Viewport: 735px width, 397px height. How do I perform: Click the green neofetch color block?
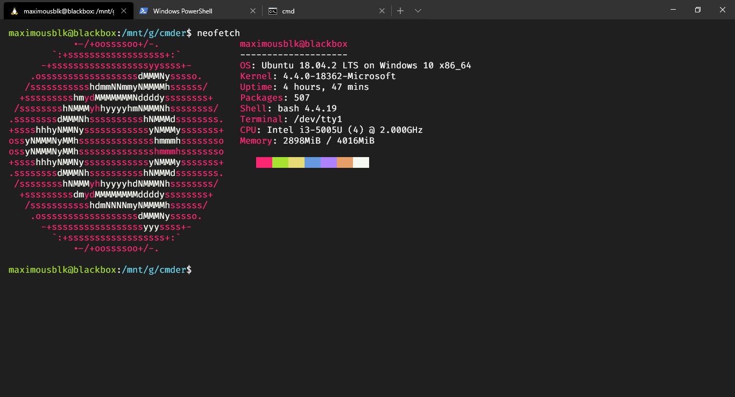pyautogui.click(x=280, y=162)
